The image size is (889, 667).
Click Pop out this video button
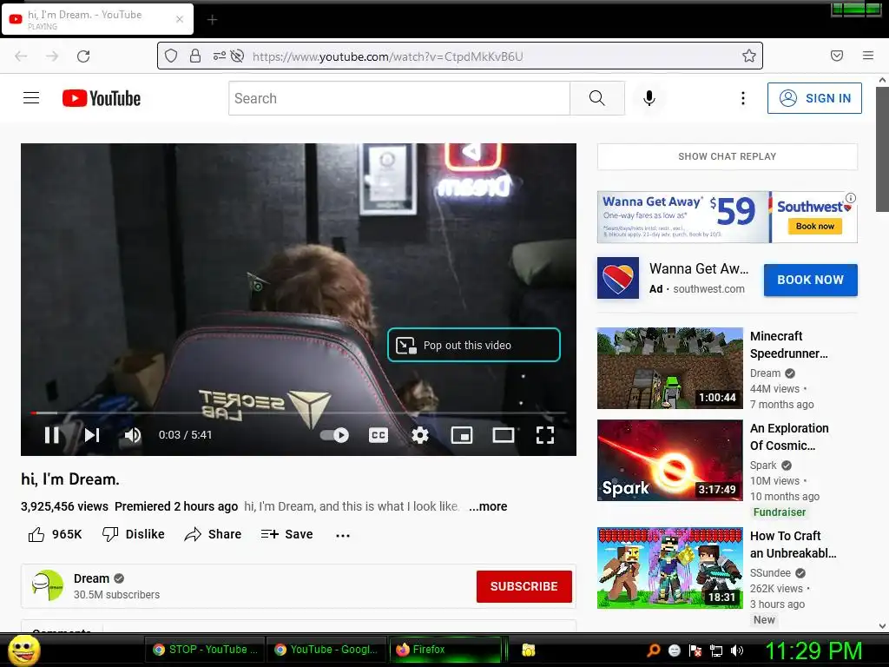[473, 345]
